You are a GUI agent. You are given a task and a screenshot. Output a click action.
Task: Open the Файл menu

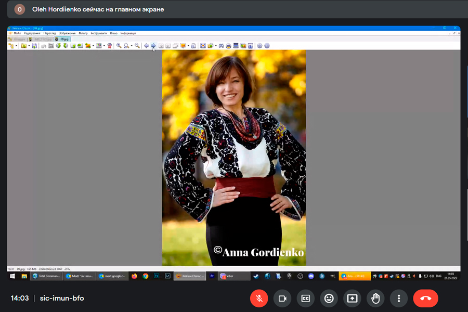point(18,33)
